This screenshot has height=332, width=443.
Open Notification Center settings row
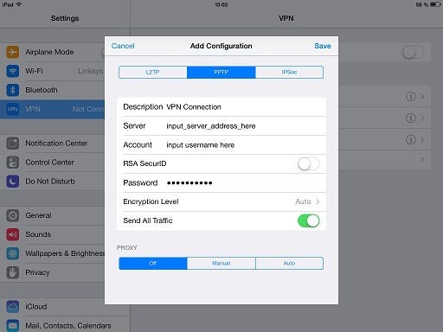tap(53, 144)
